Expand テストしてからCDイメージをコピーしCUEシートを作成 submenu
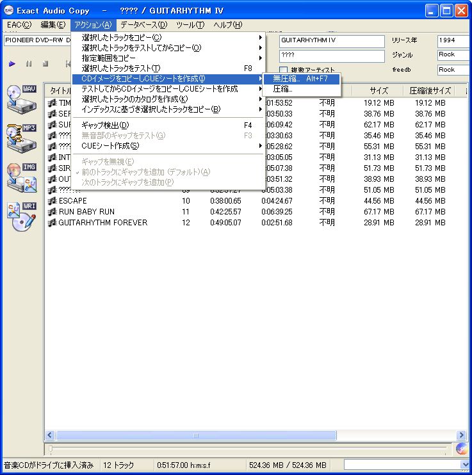472x475 pixels. click(168, 89)
